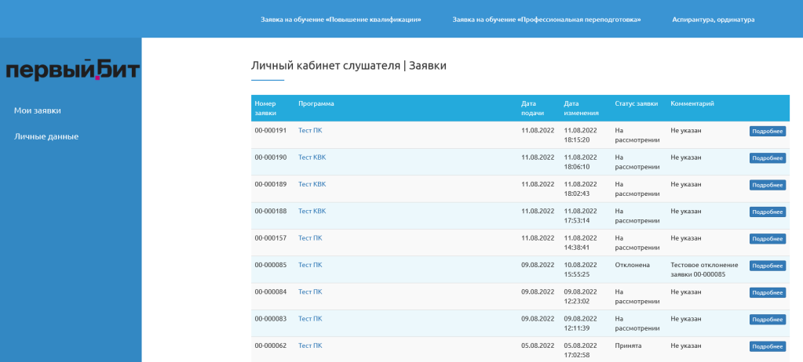Image resolution: width=803 pixels, height=362 pixels.
Task: Click Подробнее for request 00-000157
Action: click(x=767, y=239)
